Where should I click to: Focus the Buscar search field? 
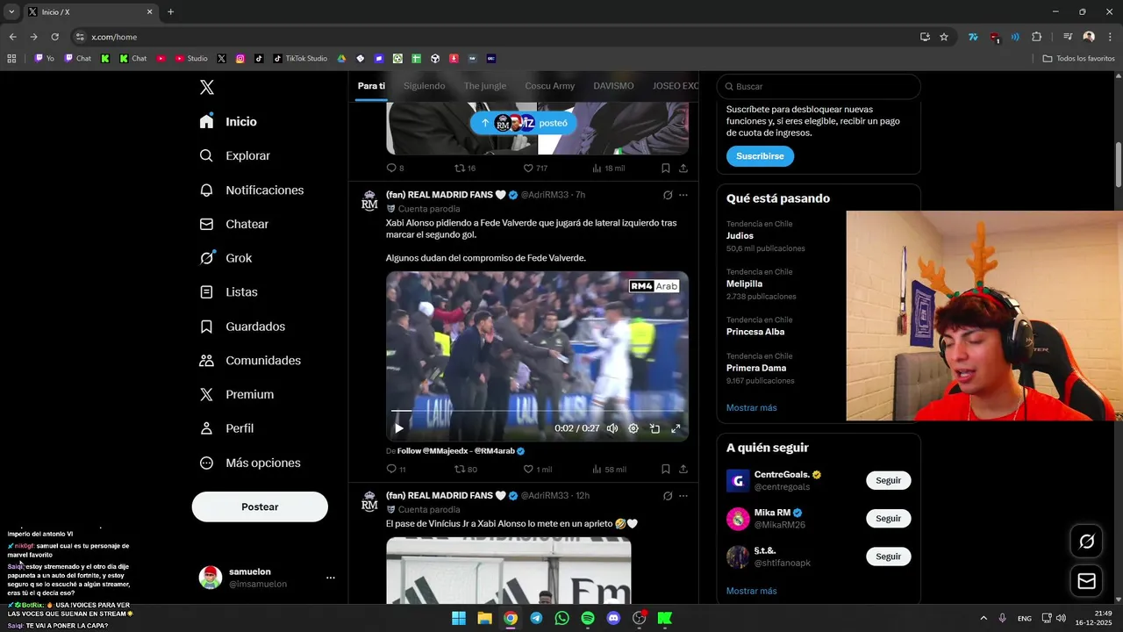pos(819,87)
